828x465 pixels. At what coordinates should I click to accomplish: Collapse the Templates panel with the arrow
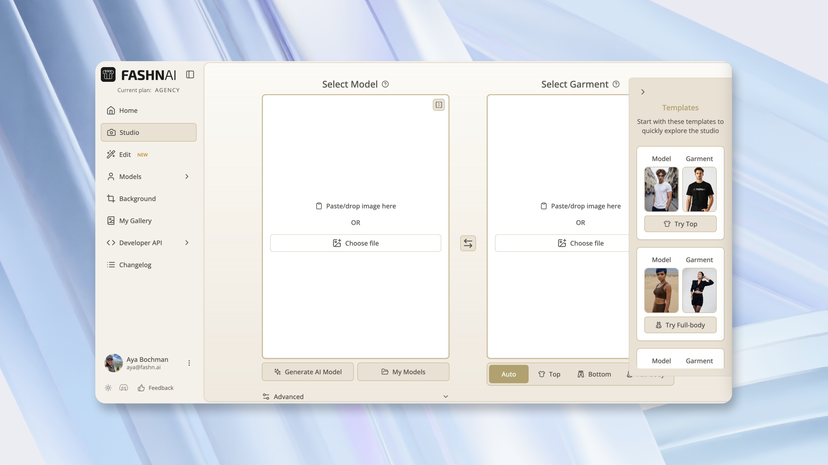click(643, 92)
